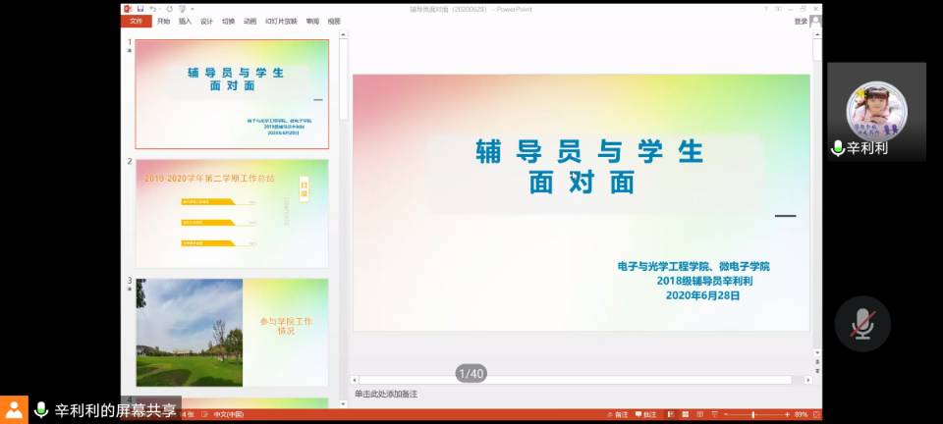
Task: Open Customize Quick Access Toolbar dropdown
Action: [191, 9]
